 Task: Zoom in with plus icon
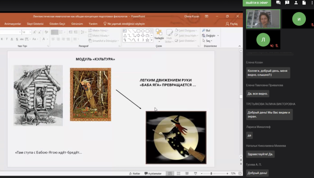(227, 173)
